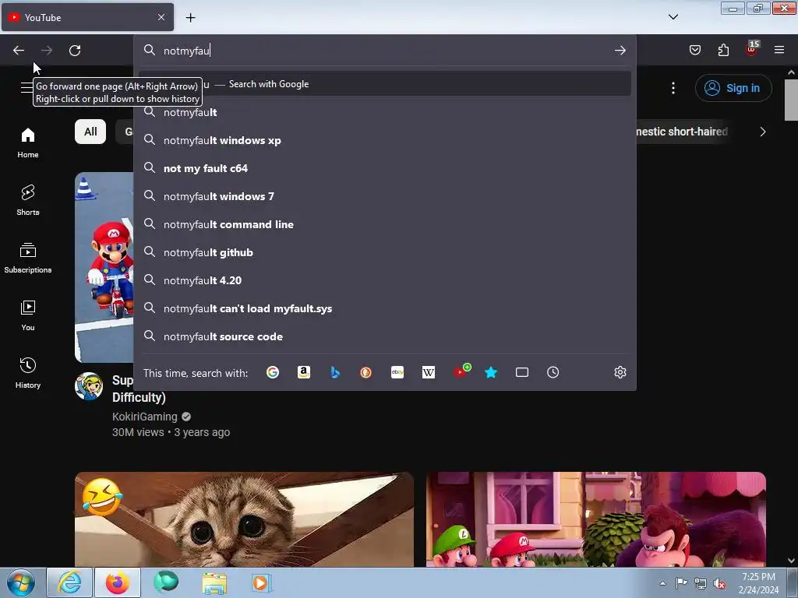Screen dimensions: 798x598
Task: Reload the current page
Action: (x=75, y=51)
